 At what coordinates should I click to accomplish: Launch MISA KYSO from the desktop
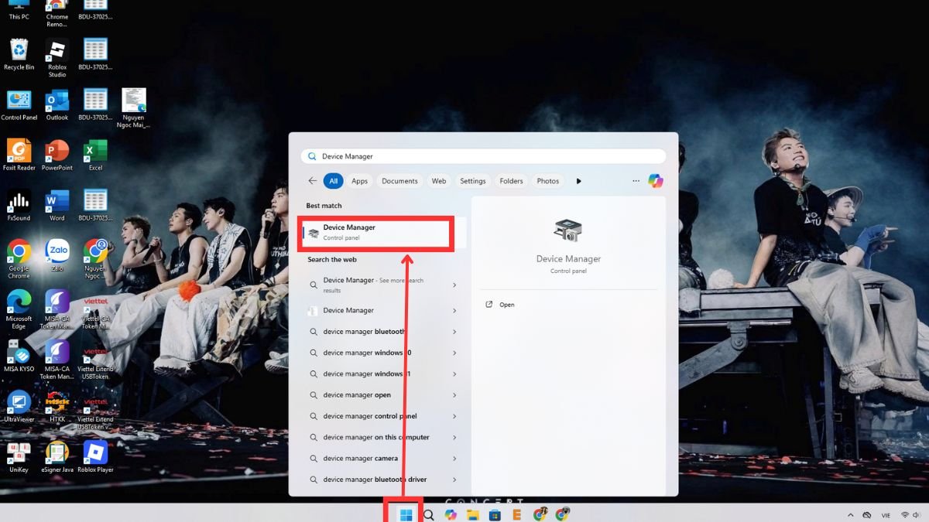(17, 354)
